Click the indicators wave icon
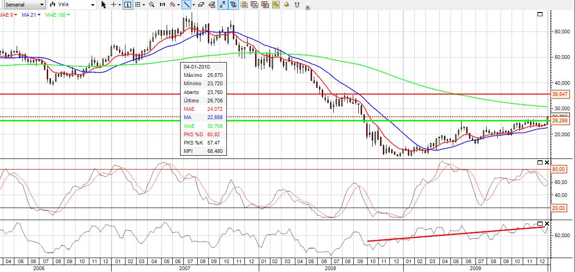 [172, 5]
